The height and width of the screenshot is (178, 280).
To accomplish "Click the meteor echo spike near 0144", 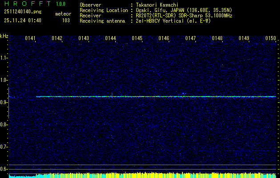I will point(112,95).
